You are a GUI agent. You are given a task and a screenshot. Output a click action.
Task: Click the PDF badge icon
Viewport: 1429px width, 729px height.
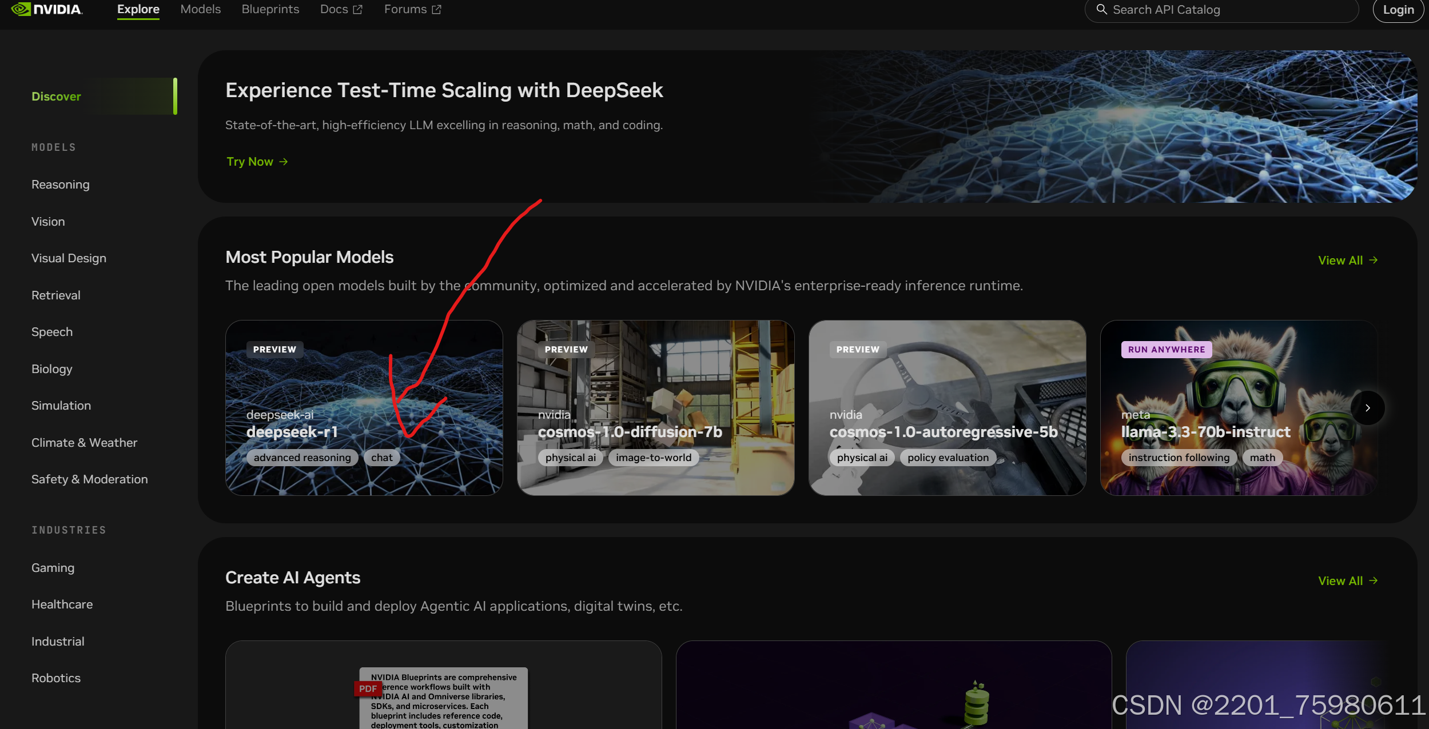(368, 688)
